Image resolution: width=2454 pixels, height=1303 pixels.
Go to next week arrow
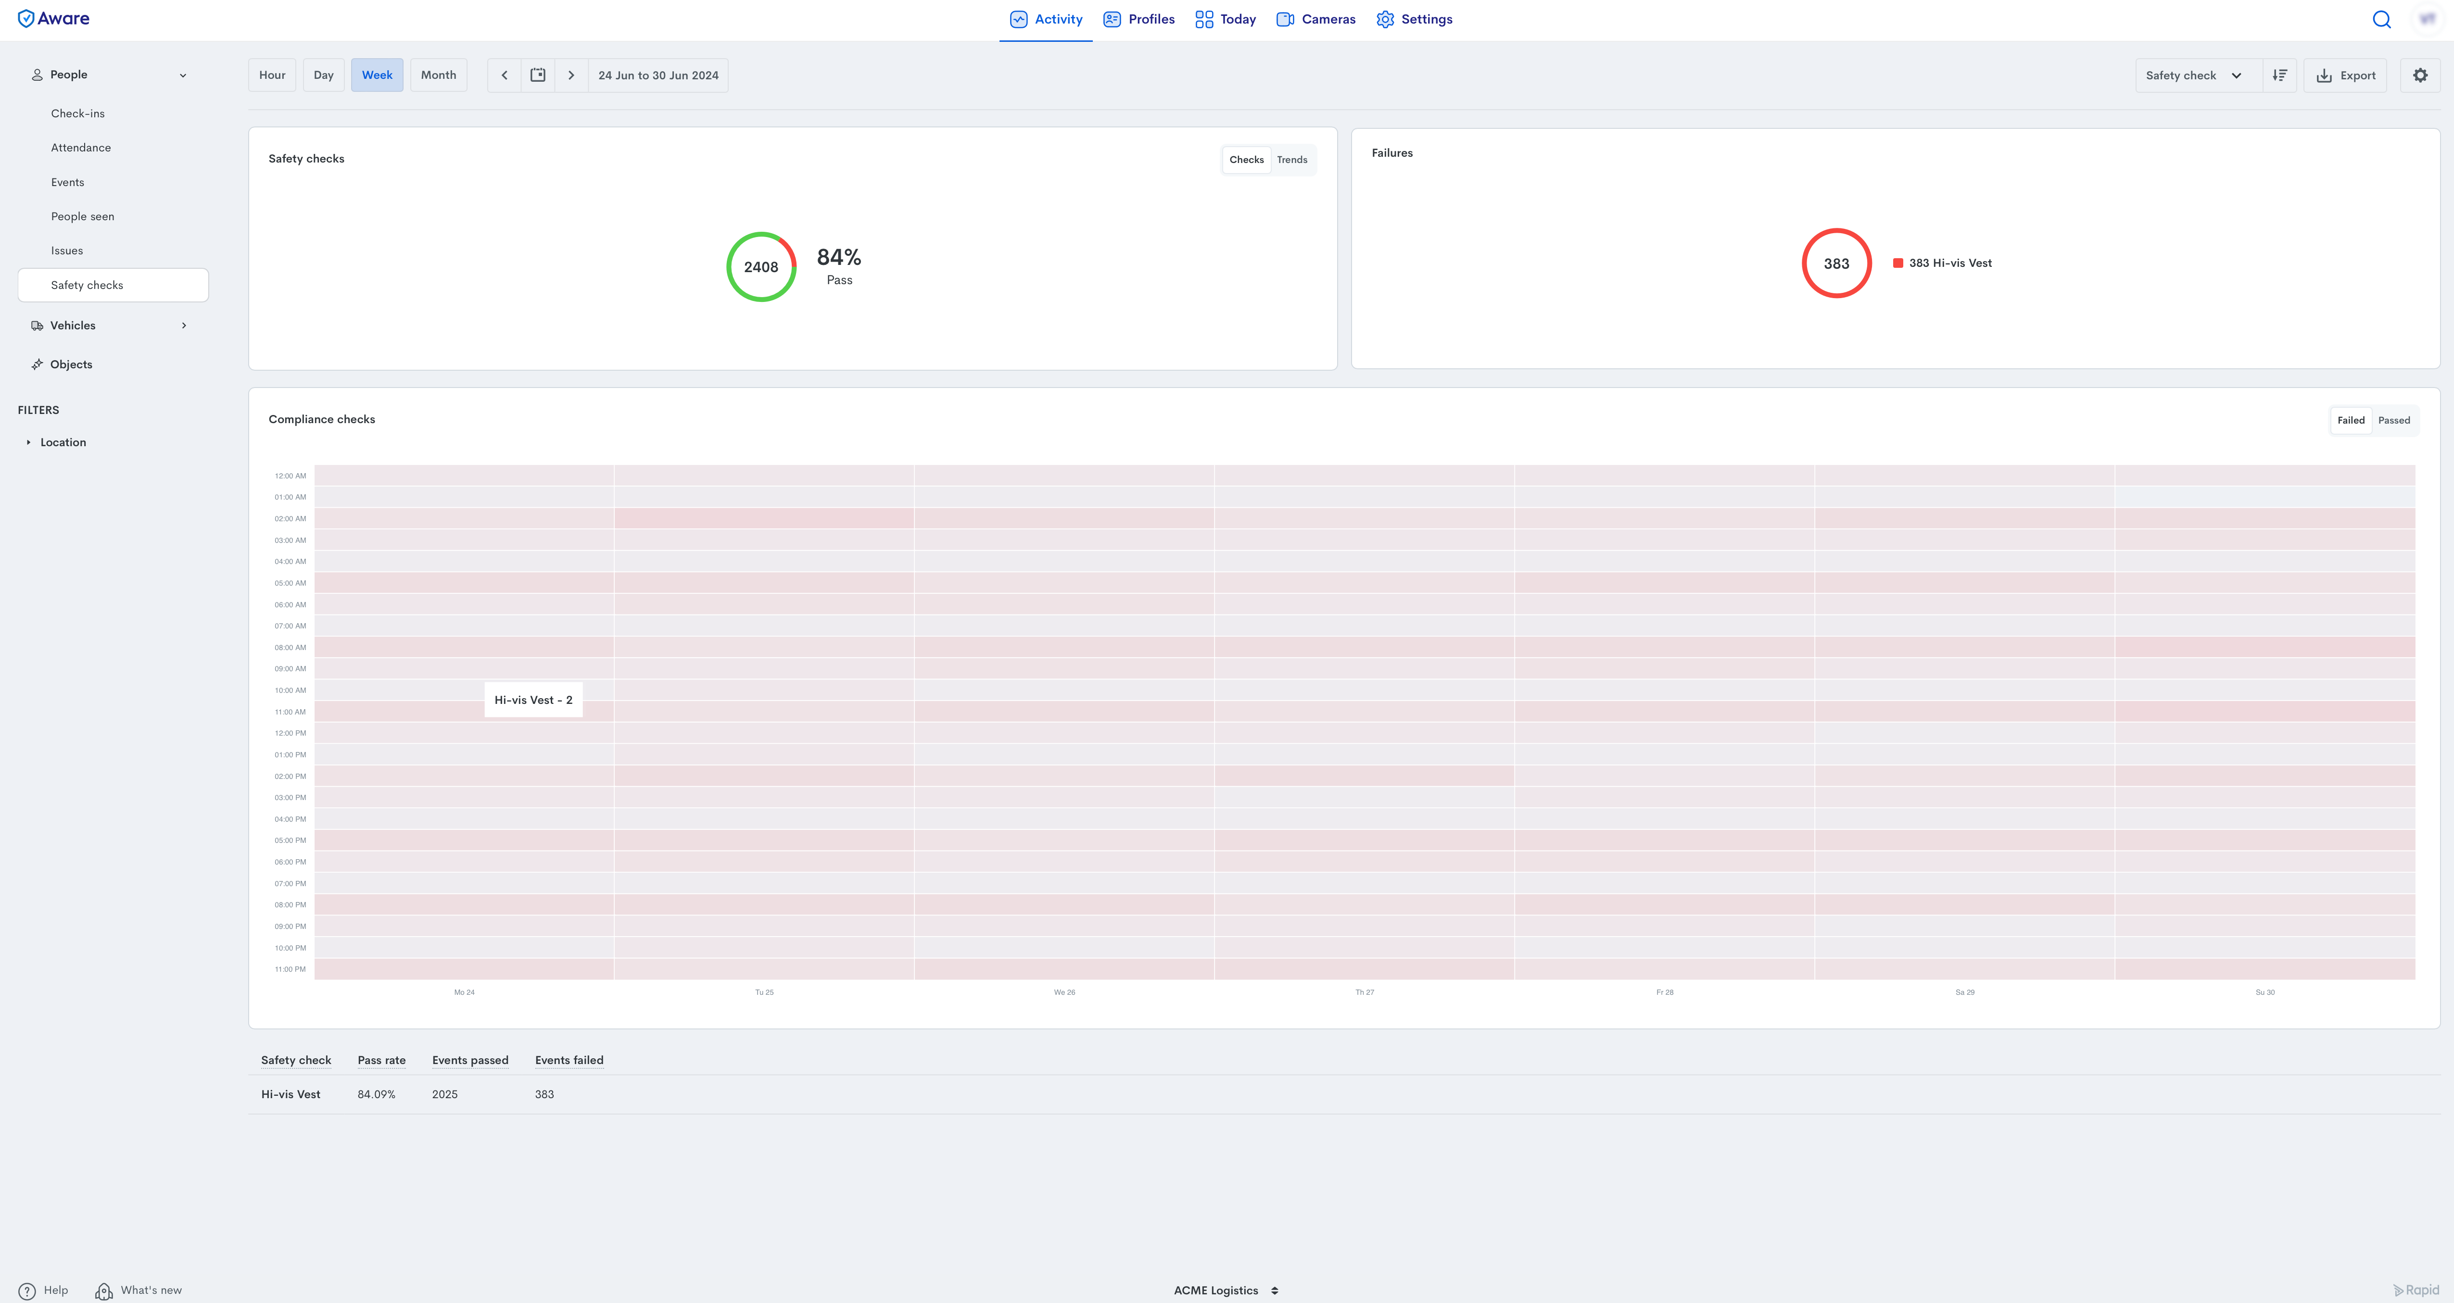(x=571, y=75)
